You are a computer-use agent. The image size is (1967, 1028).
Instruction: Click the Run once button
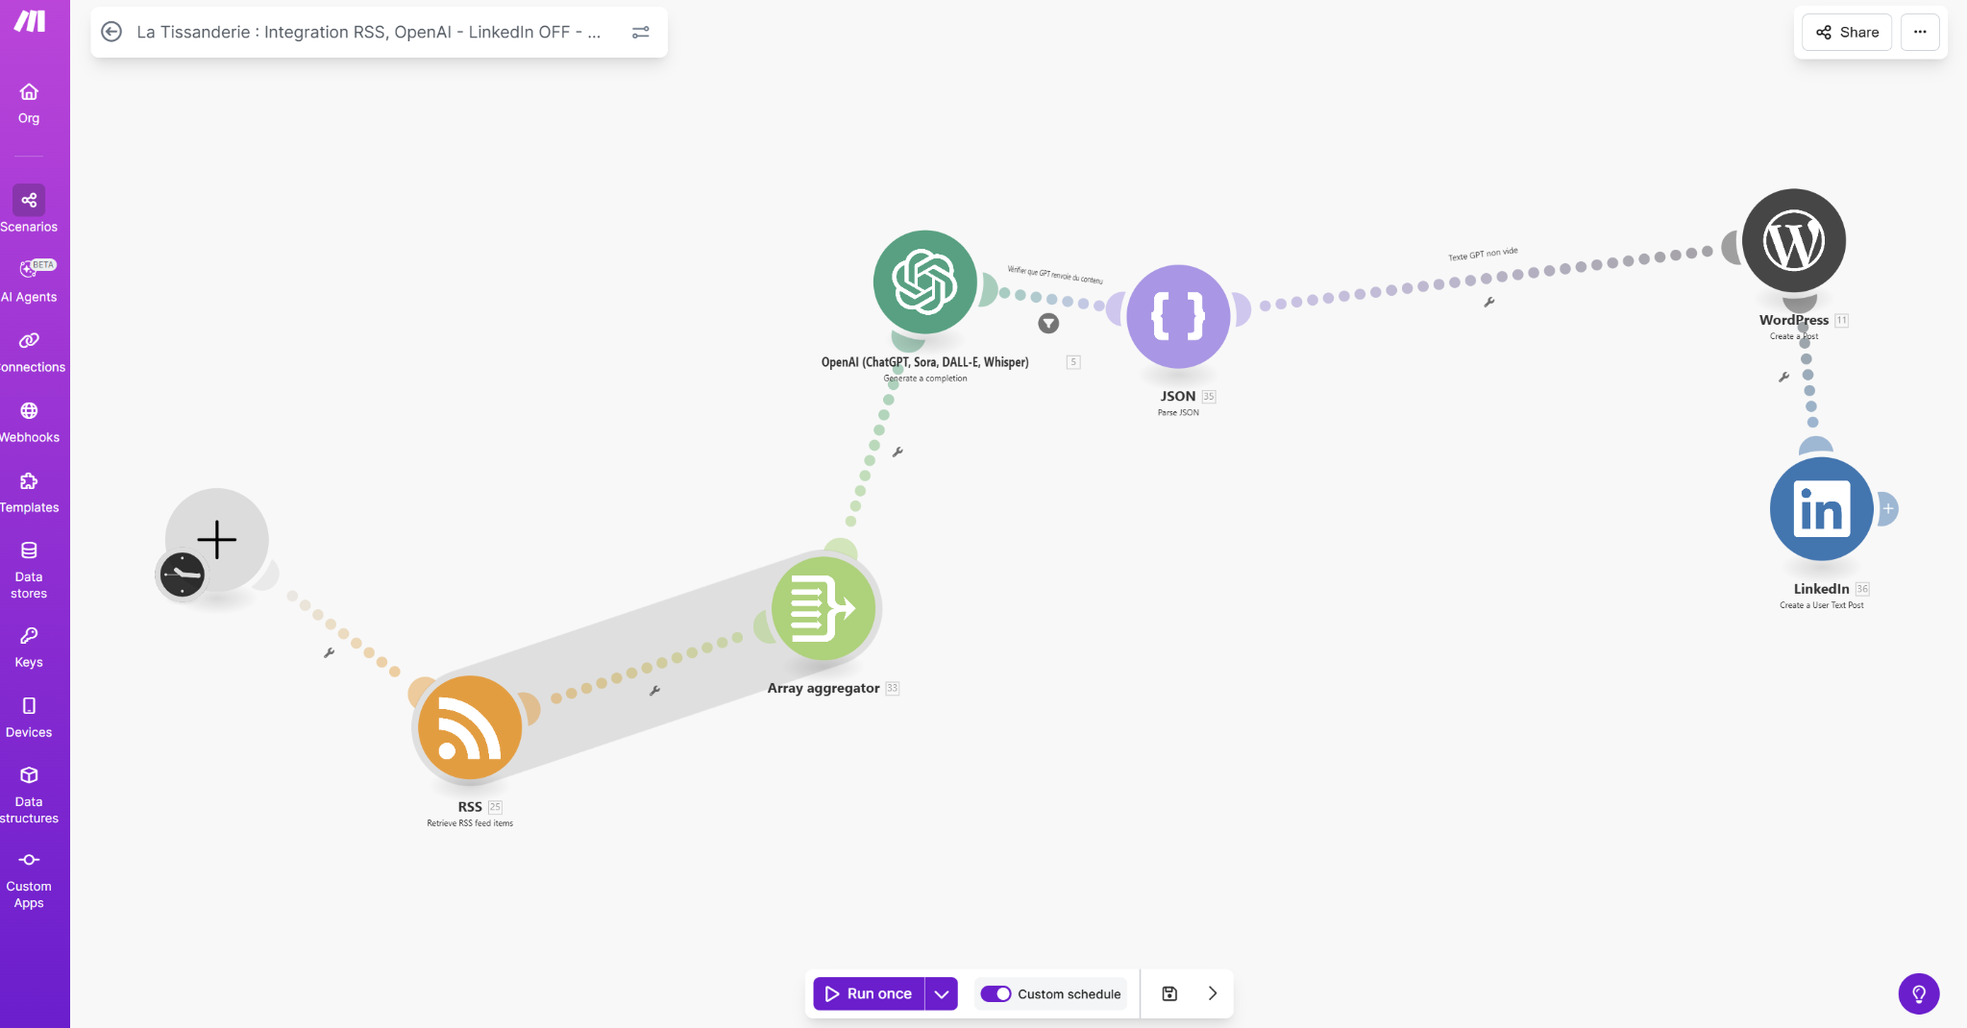[x=869, y=993]
